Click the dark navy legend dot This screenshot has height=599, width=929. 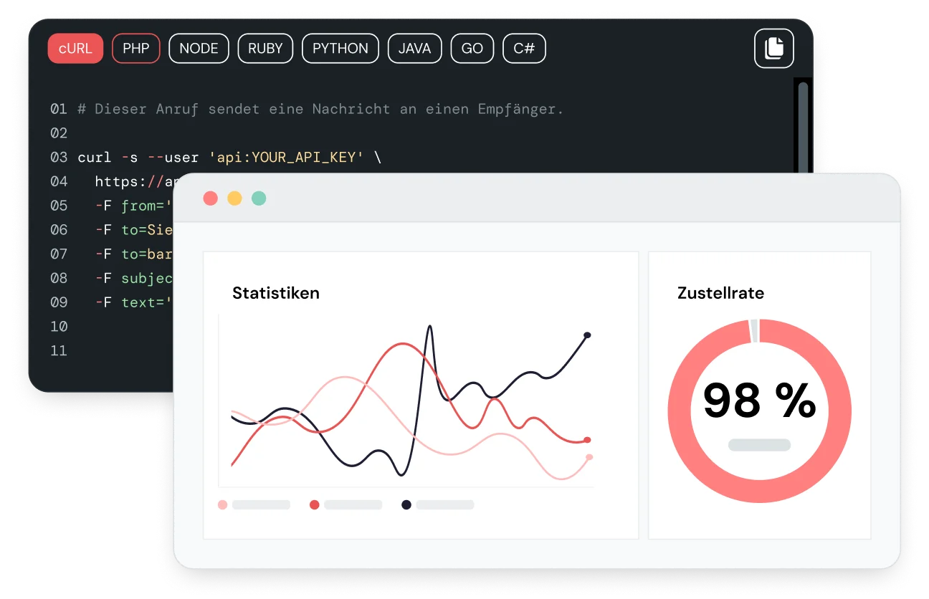tap(406, 505)
